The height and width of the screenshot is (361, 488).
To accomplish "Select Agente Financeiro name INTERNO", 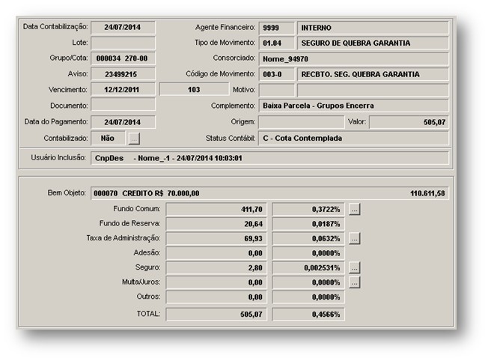I will [x=373, y=28].
